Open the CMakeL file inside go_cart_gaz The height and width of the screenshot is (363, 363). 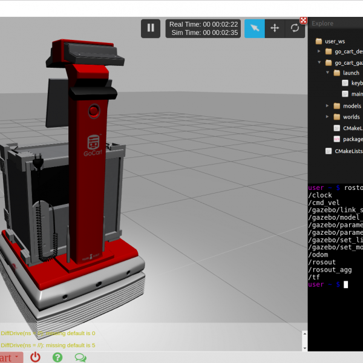pos(348,128)
